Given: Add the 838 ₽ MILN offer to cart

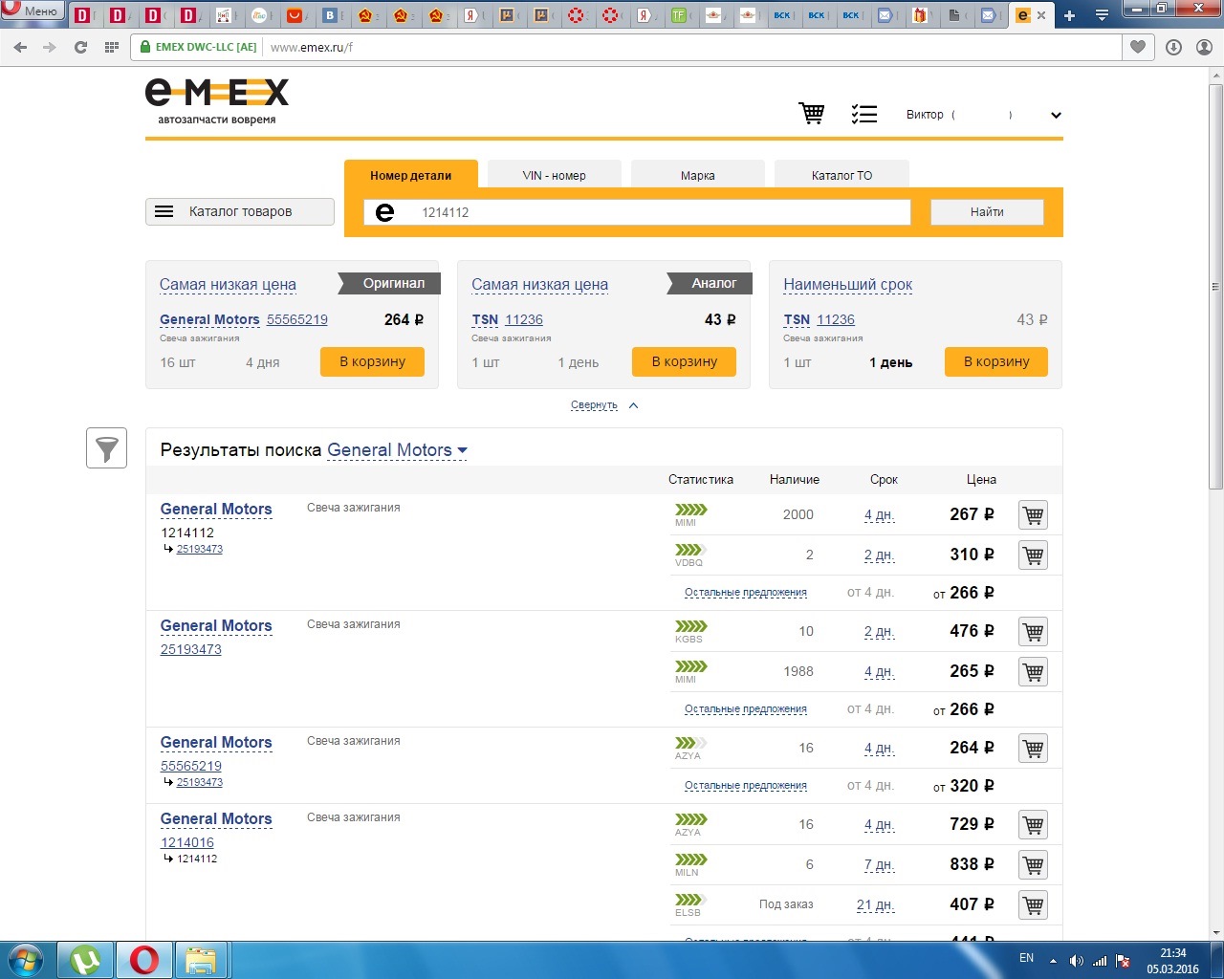Looking at the screenshot, I should click(x=1033, y=865).
